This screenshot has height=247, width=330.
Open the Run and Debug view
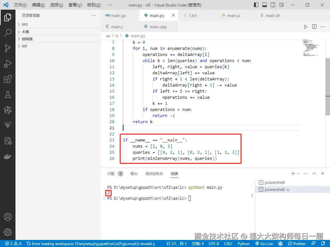[x=8, y=64]
